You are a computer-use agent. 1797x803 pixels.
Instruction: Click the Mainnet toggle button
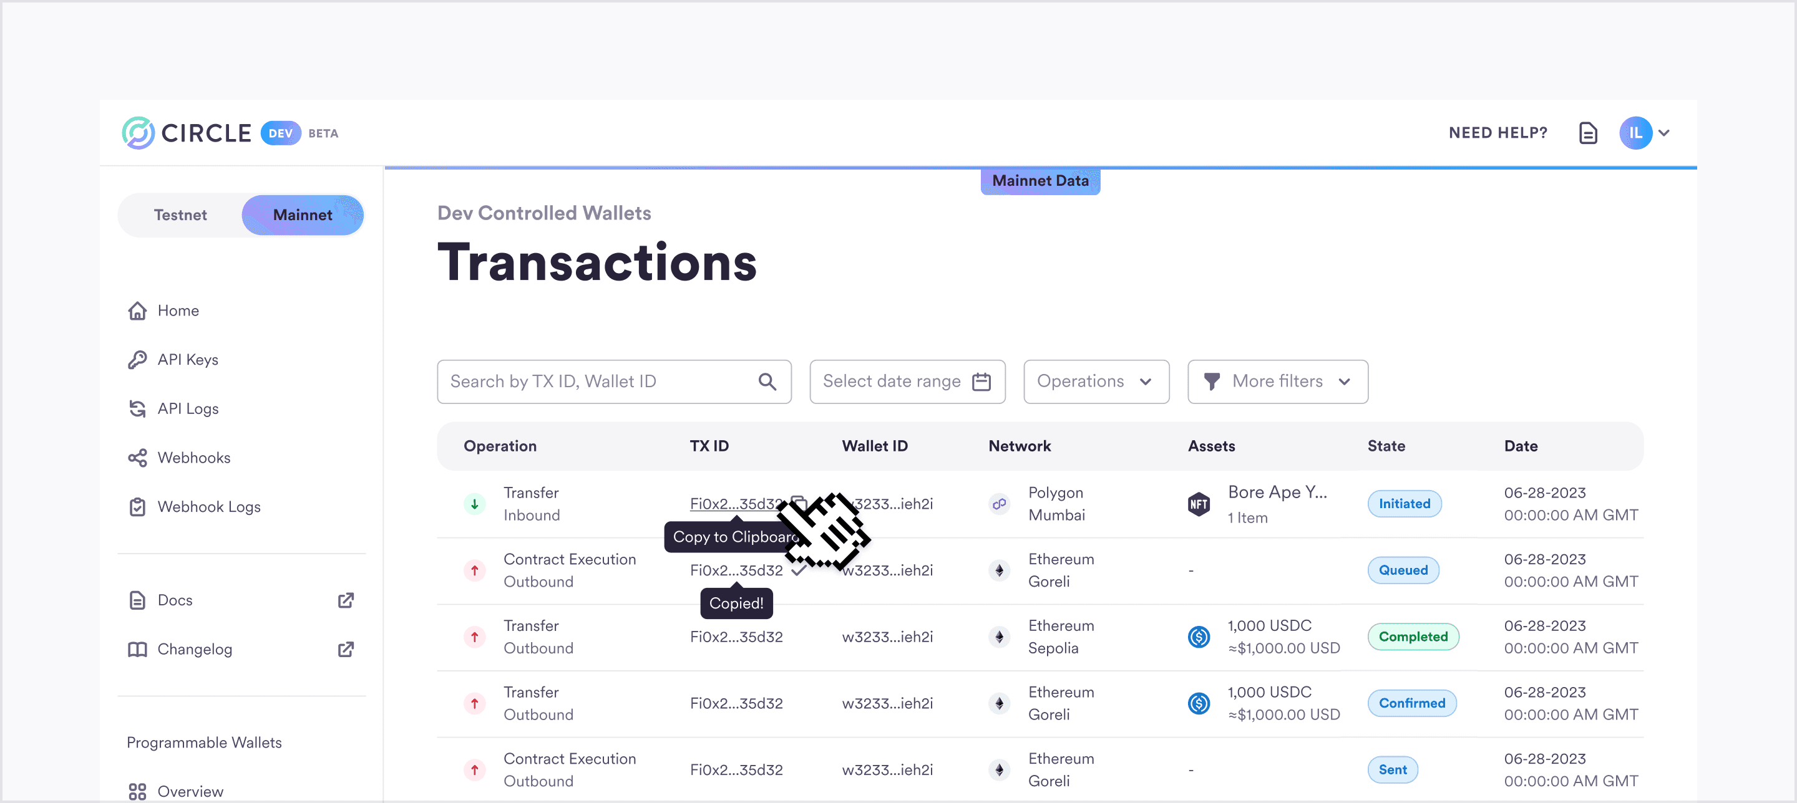pos(303,215)
